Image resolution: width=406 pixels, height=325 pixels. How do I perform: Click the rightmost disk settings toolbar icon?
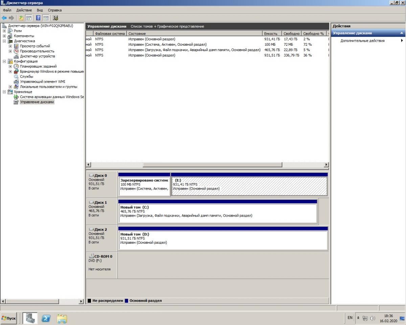(55, 18)
